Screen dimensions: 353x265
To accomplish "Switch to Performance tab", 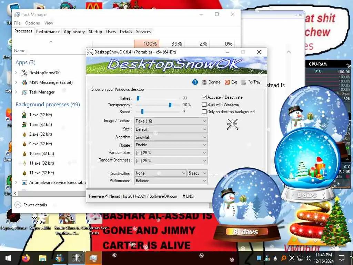I will pyautogui.click(x=48, y=31).
